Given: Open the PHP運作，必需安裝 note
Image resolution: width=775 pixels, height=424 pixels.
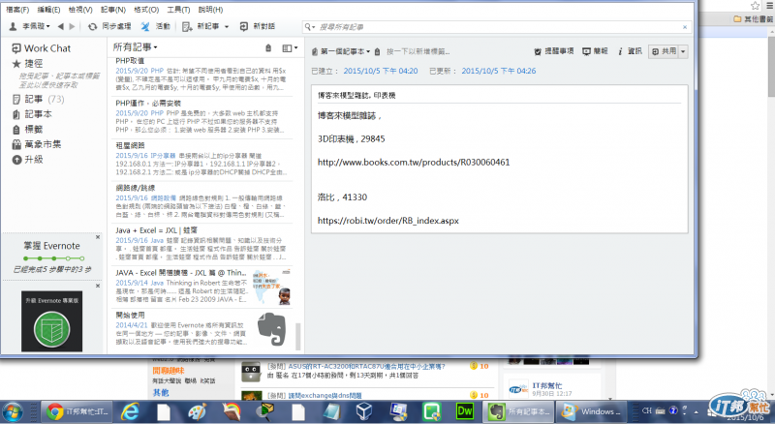Looking at the screenshot, I should 201,117.
